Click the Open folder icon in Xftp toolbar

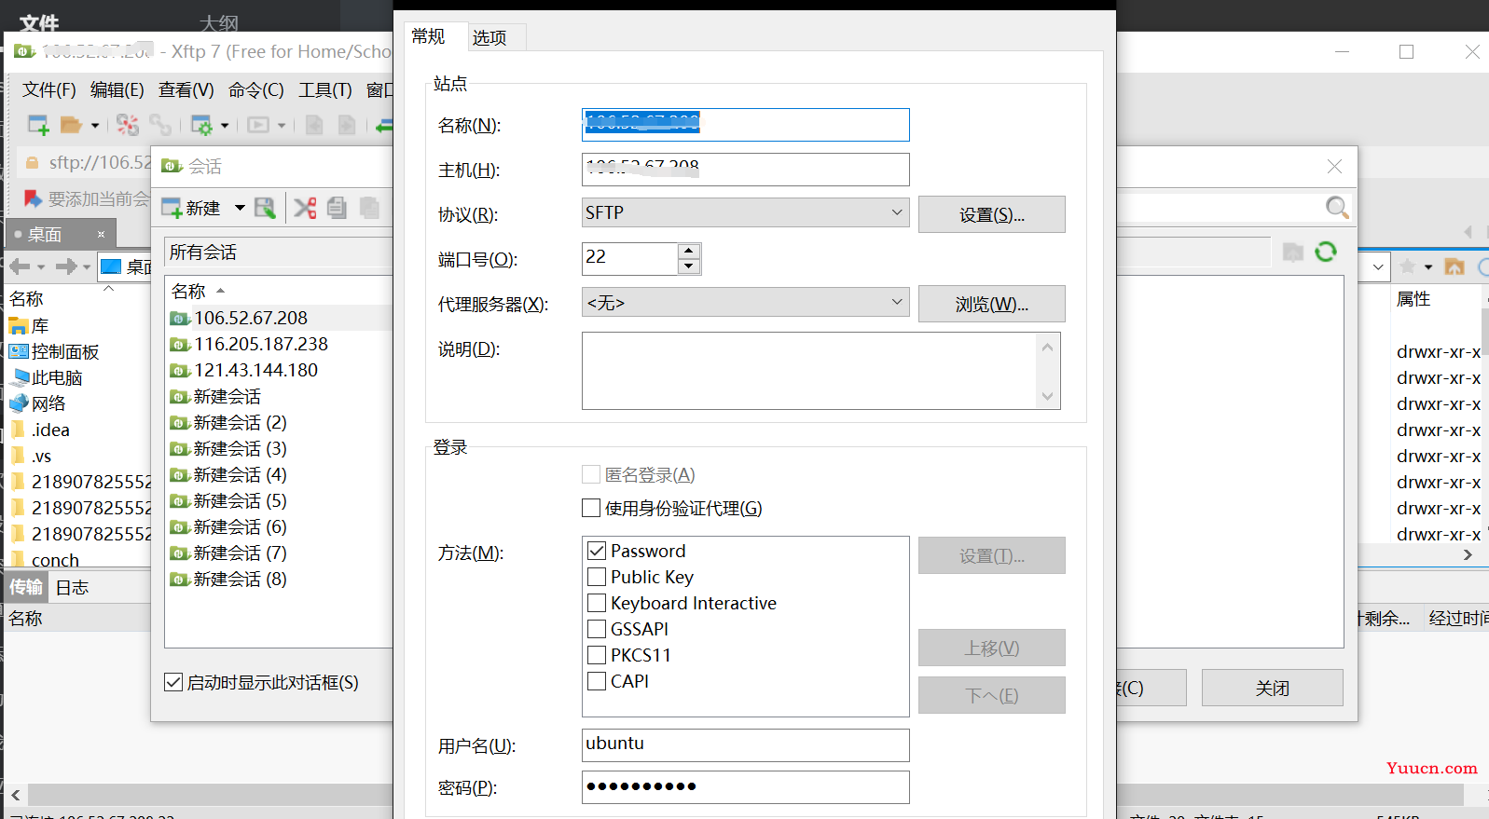(72, 125)
